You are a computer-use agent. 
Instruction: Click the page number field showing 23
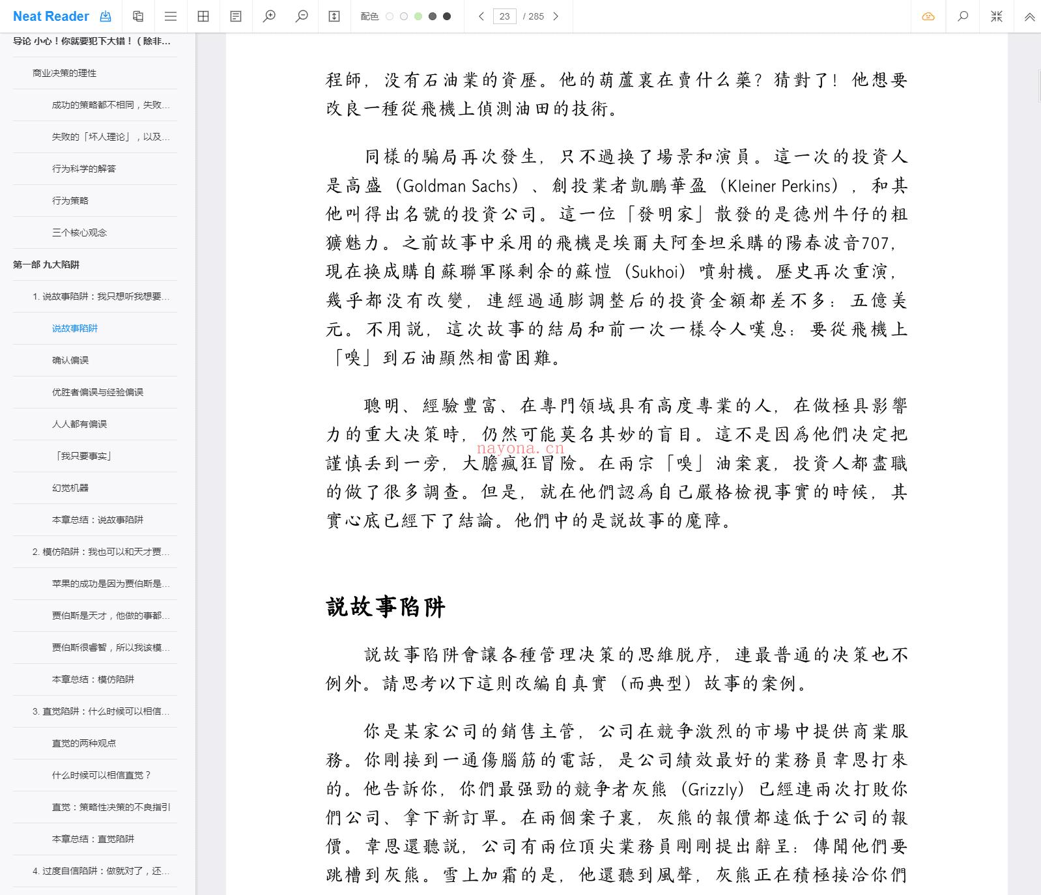pos(505,16)
